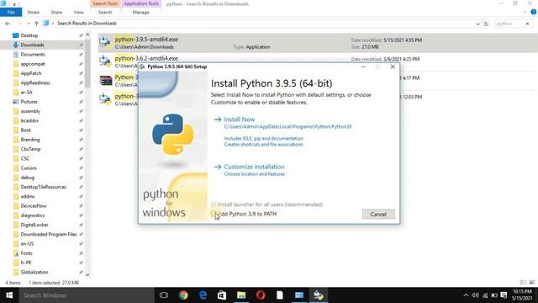Choose Customize installation option
Screen dimensions: 538x303
(254, 167)
